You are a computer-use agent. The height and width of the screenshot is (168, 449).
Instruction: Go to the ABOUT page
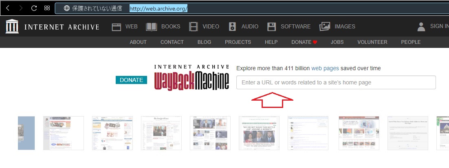(138, 42)
